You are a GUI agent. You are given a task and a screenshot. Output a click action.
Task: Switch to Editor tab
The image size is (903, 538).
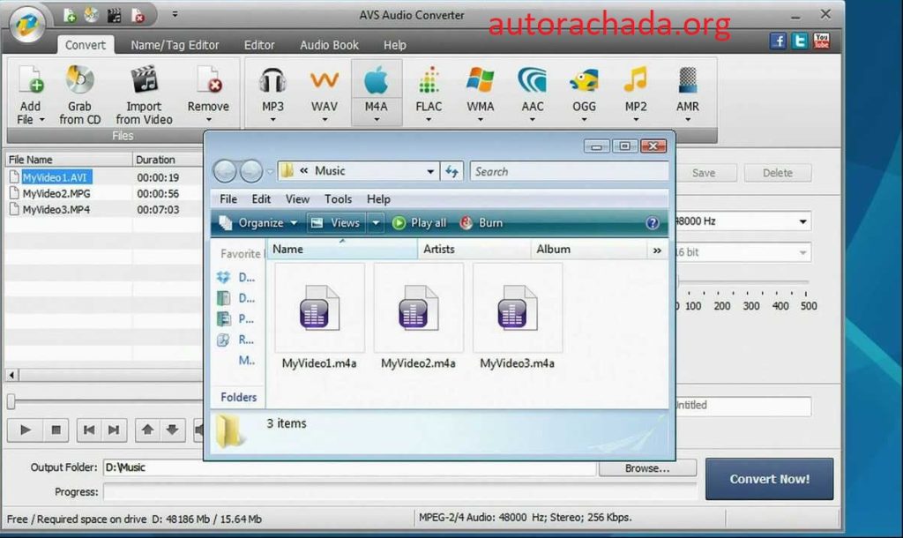click(x=259, y=45)
